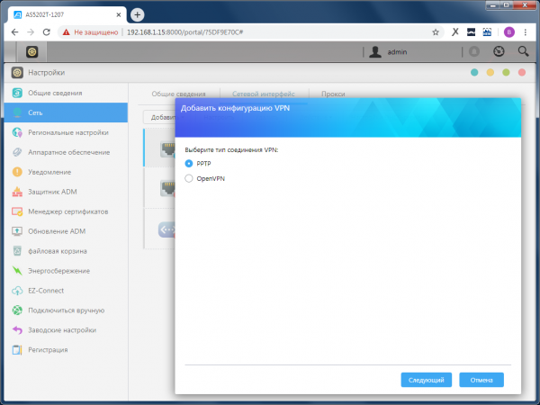Viewport: 540px width, 405px height.
Task: Select the PPTP connection type
Action: 188,164
